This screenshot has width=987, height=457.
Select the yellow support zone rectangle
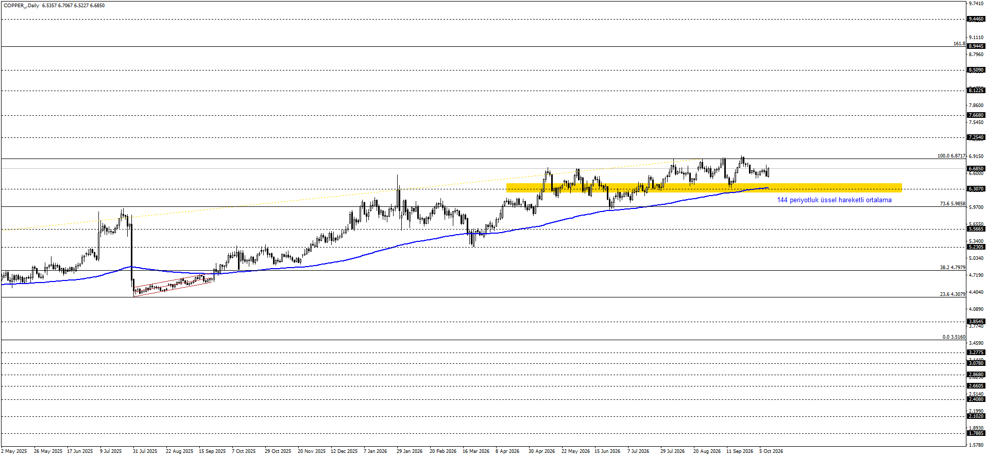pyautogui.click(x=704, y=188)
